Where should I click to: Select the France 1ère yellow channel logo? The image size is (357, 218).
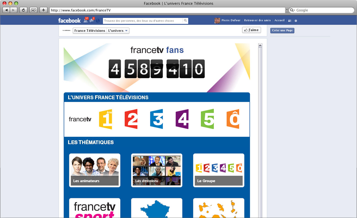coord(105,119)
